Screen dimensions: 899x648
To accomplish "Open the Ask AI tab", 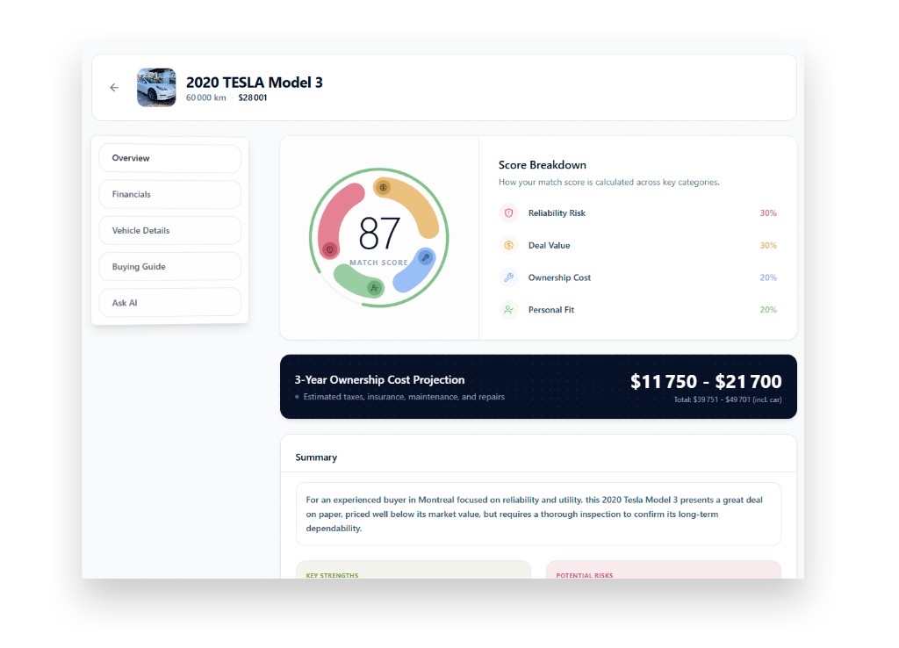I will (x=169, y=303).
